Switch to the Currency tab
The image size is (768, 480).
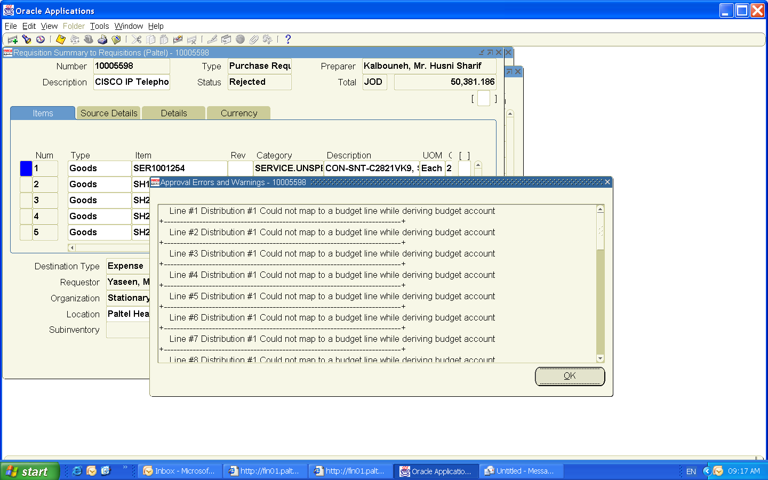pos(238,113)
